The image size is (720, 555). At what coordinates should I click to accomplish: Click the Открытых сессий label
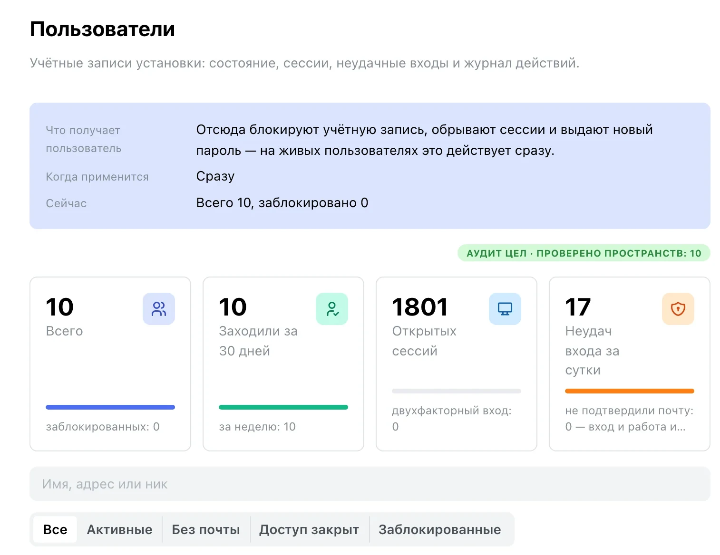(424, 341)
